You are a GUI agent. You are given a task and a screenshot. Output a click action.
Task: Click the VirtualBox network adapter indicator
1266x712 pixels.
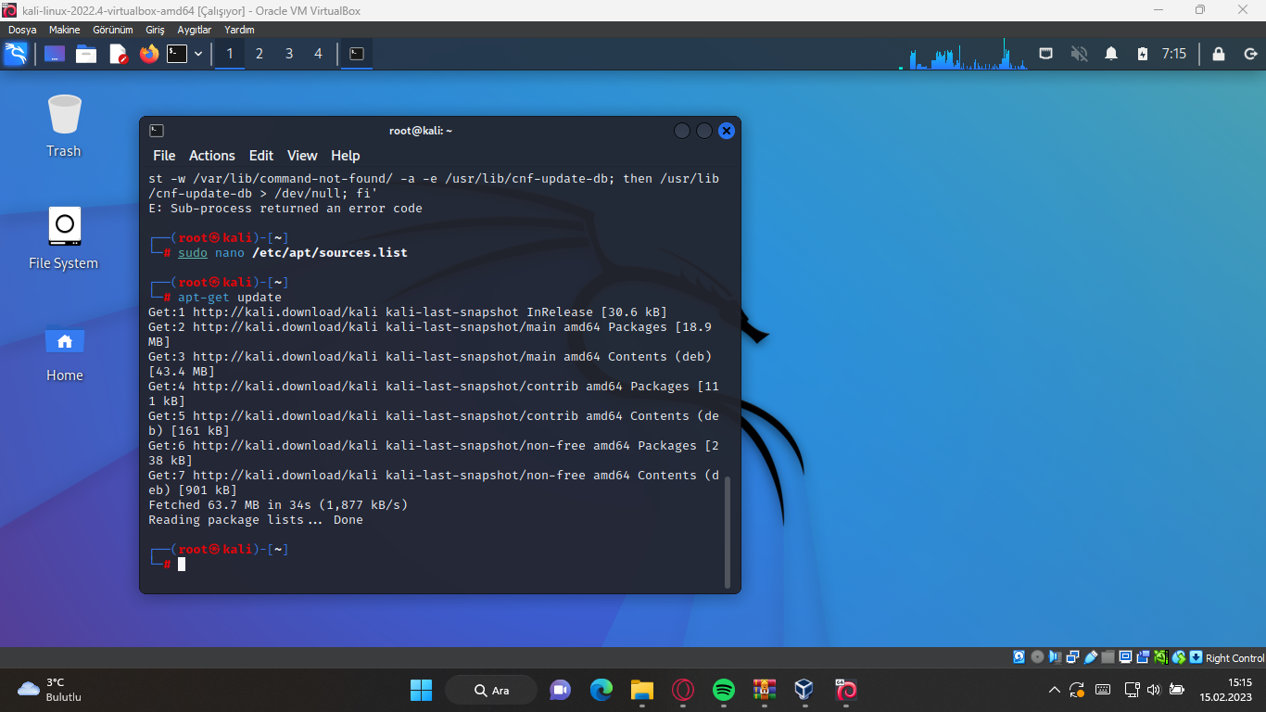point(1072,657)
